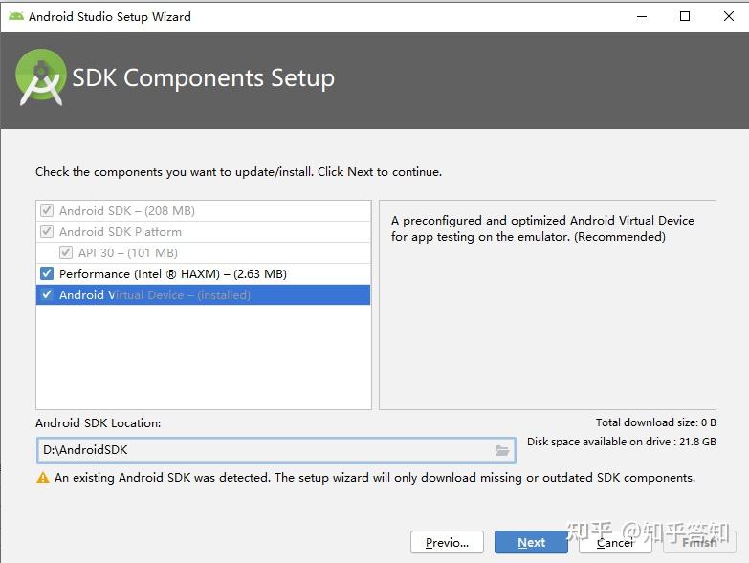The width and height of the screenshot is (749, 563).
Task: Open the SDK location folder browser icon
Action: point(501,450)
